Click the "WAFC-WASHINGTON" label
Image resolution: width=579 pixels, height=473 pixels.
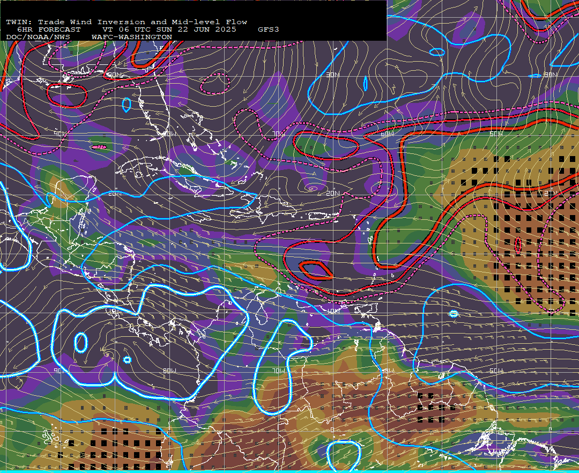pyautogui.click(x=132, y=38)
